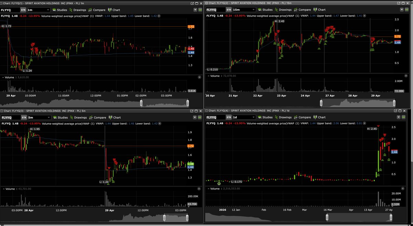Open Studies in the 1d chart
The width and height of the screenshot is (413, 226).
(x=265, y=117)
